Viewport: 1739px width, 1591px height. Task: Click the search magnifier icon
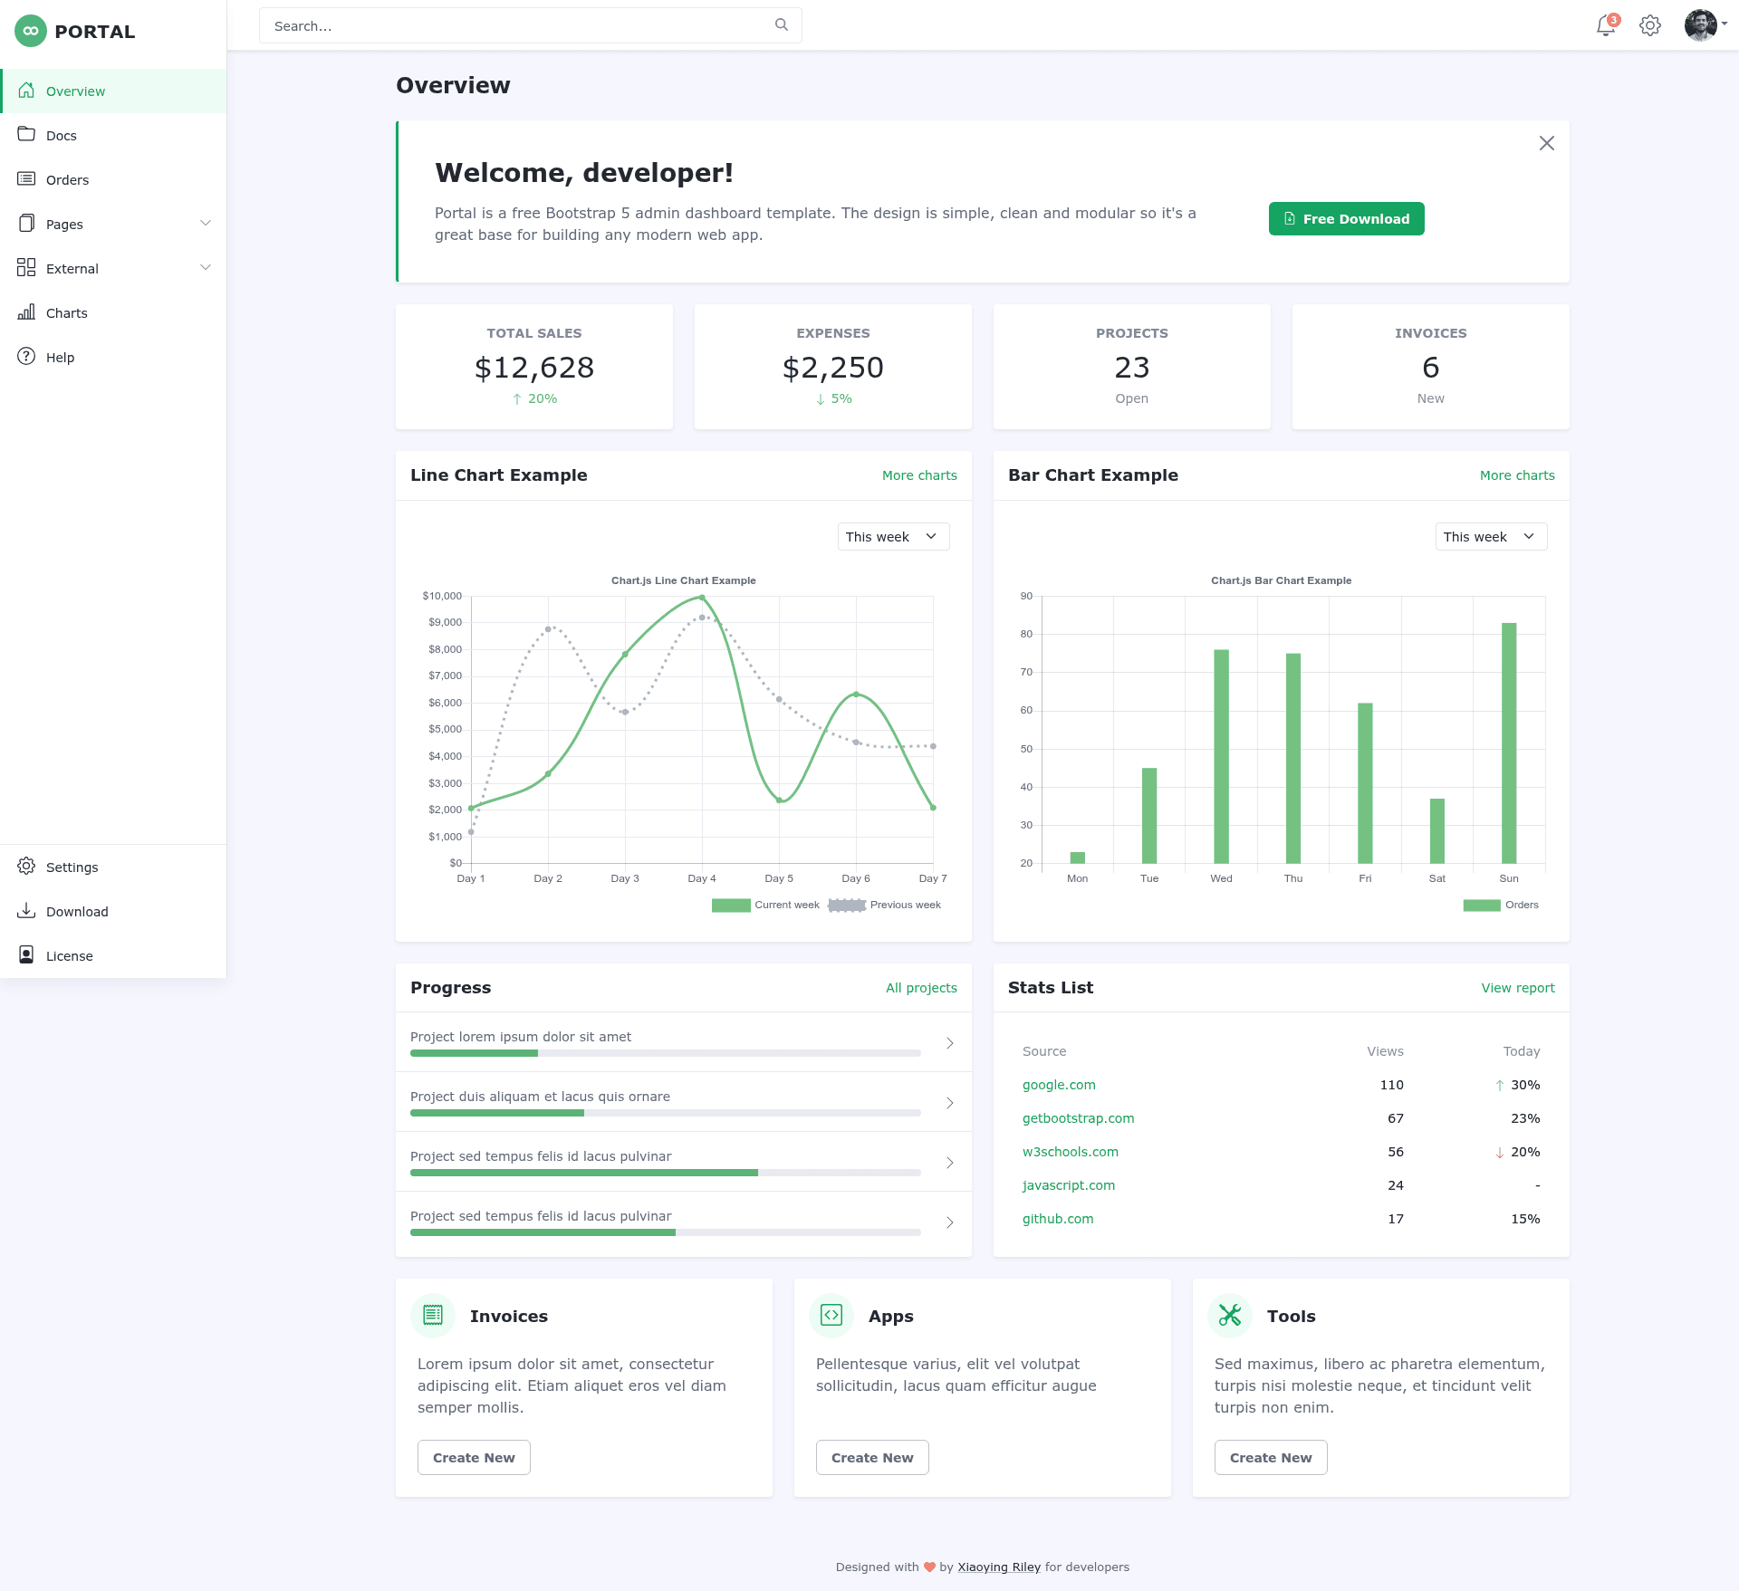click(x=781, y=25)
